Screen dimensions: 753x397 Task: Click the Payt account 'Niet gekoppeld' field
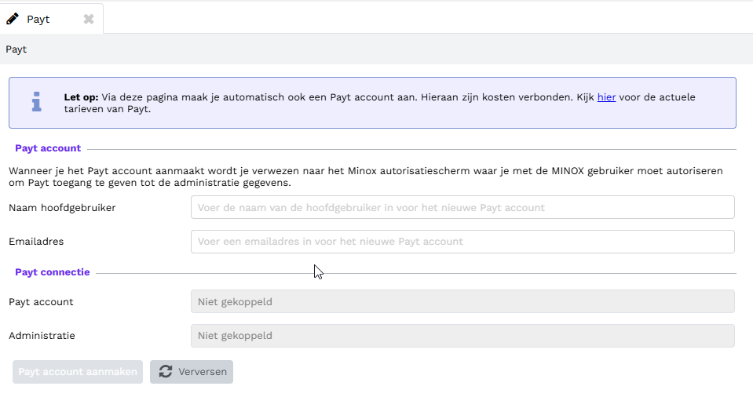(x=462, y=301)
